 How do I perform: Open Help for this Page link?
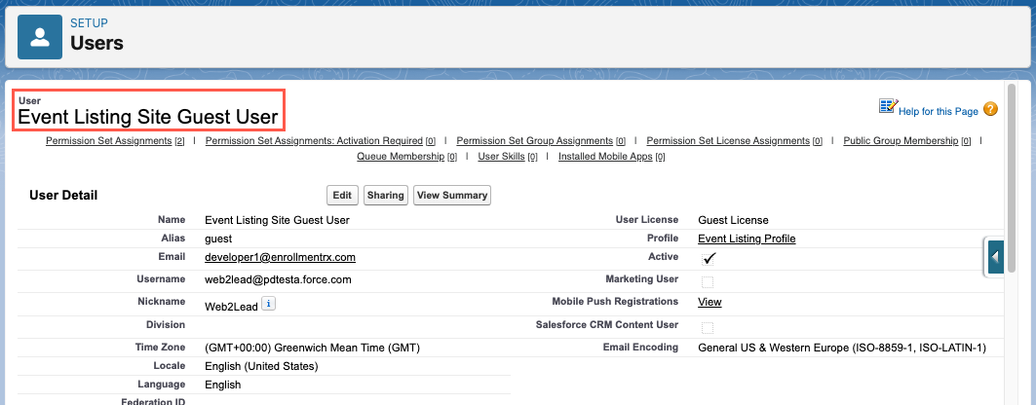click(x=938, y=111)
